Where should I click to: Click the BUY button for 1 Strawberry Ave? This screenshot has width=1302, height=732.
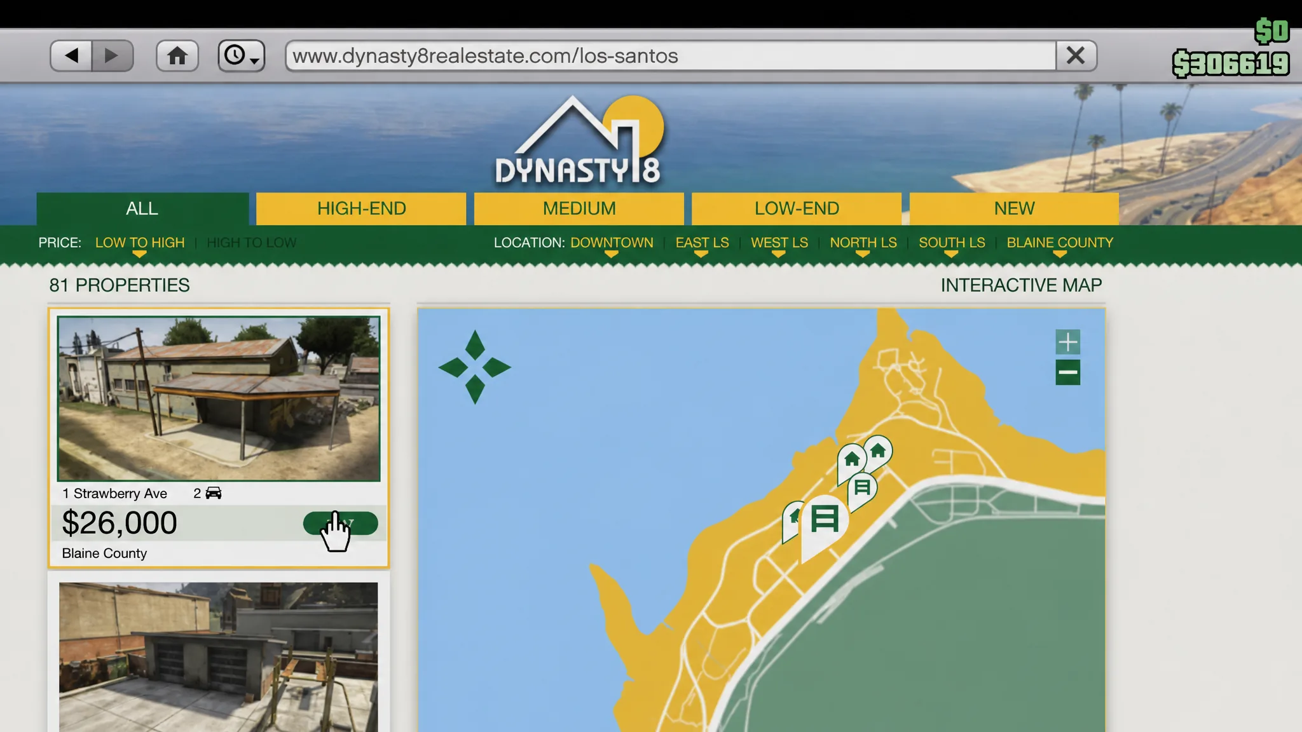click(341, 523)
